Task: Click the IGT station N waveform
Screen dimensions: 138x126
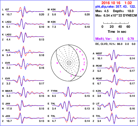Action: pos(25,12)
